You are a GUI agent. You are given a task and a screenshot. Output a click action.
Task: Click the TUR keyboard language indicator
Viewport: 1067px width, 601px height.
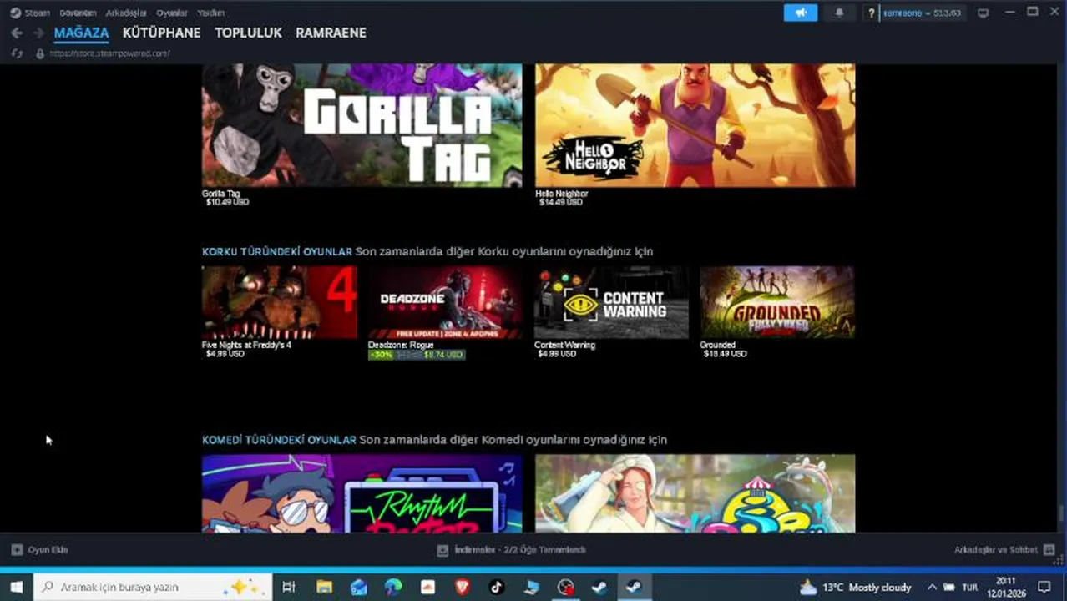[x=969, y=587]
